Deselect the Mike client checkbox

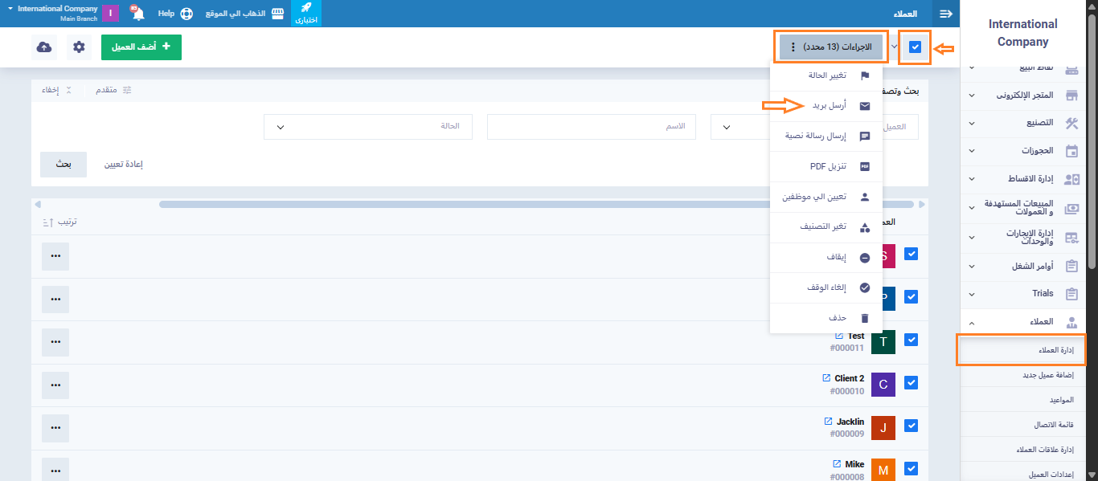[911, 468]
